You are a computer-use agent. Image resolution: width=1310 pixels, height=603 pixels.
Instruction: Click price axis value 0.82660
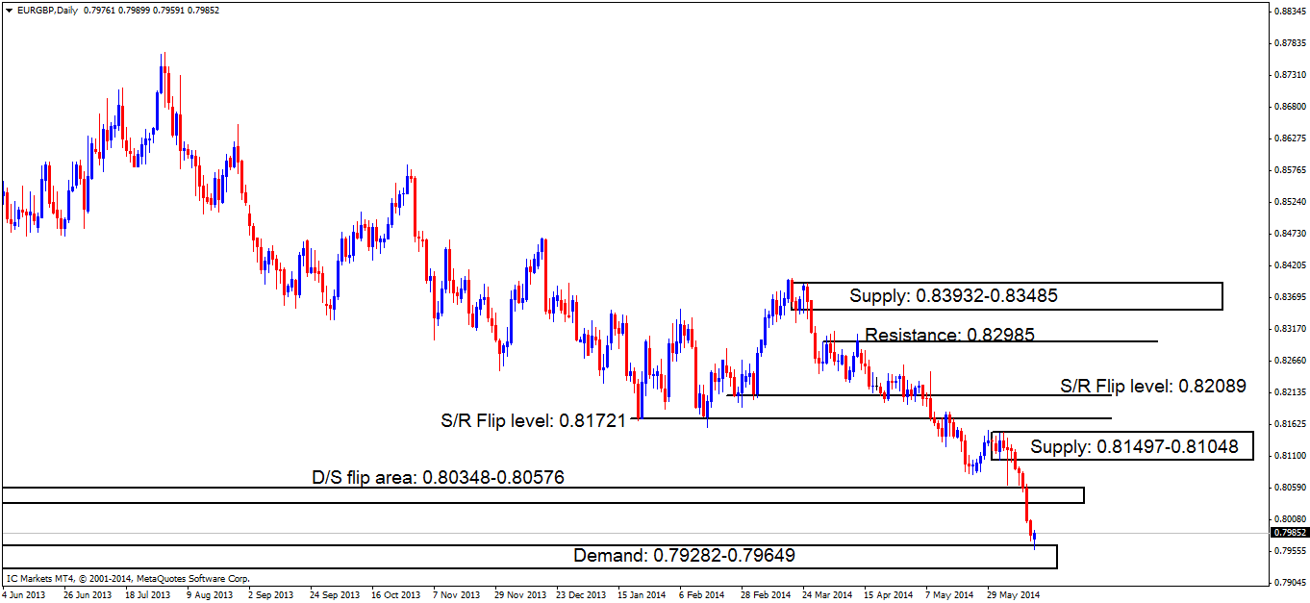(x=1289, y=361)
